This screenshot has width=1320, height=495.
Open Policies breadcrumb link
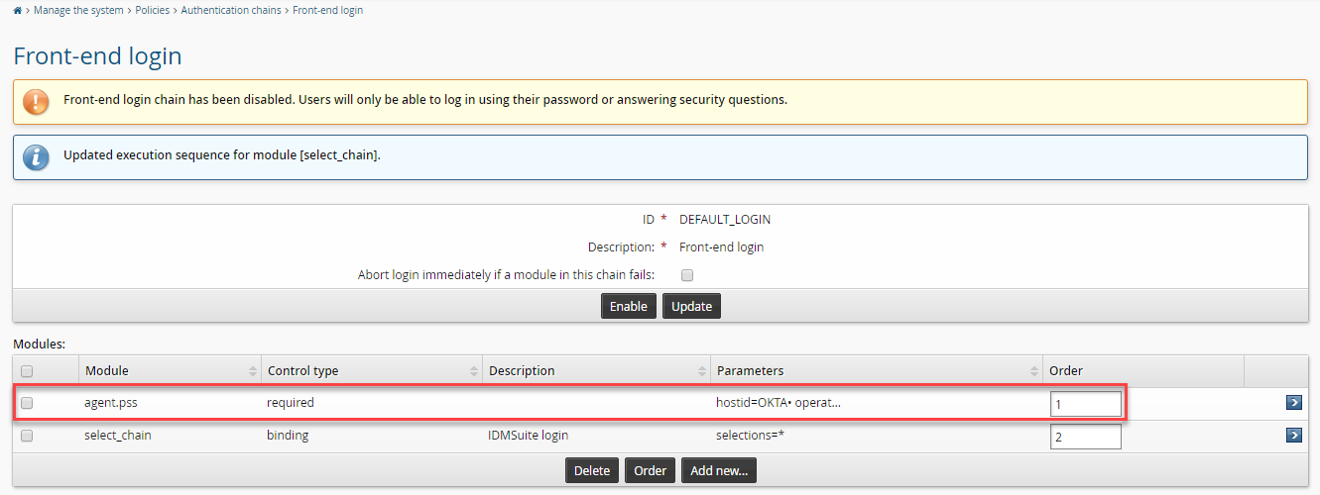coord(152,11)
